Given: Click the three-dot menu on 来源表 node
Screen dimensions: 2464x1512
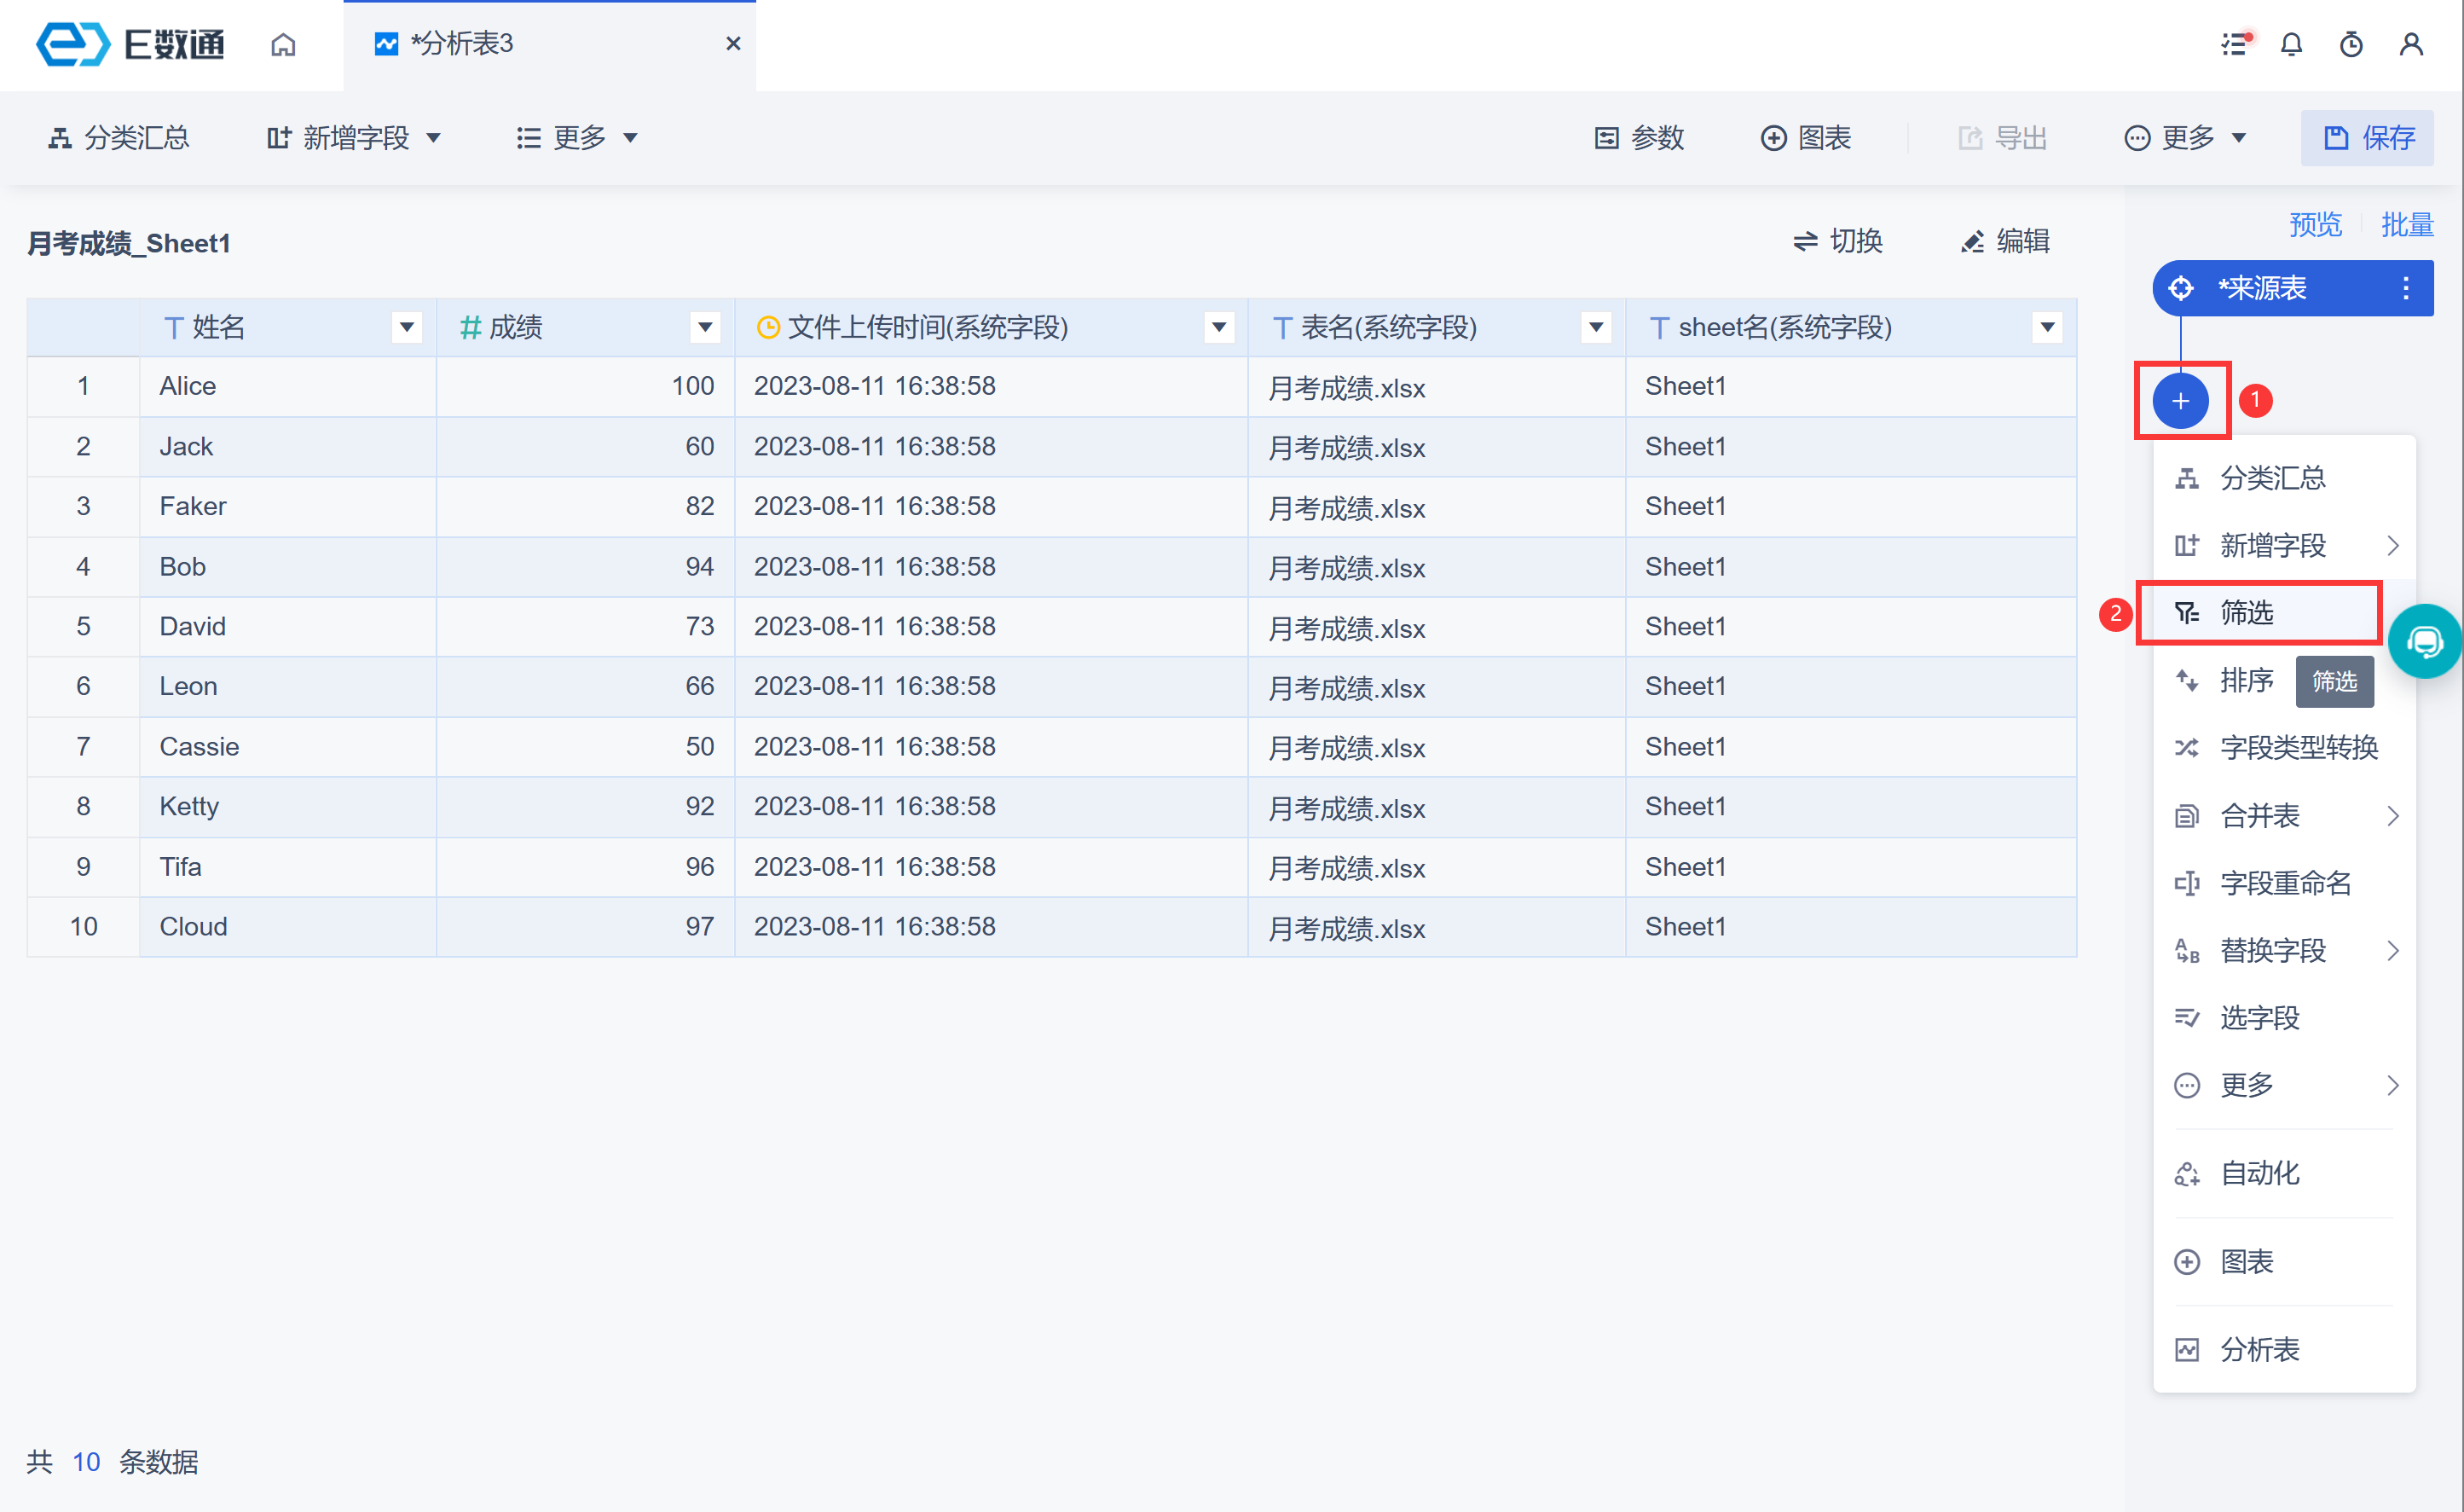Looking at the screenshot, I should coord(2405,288).
